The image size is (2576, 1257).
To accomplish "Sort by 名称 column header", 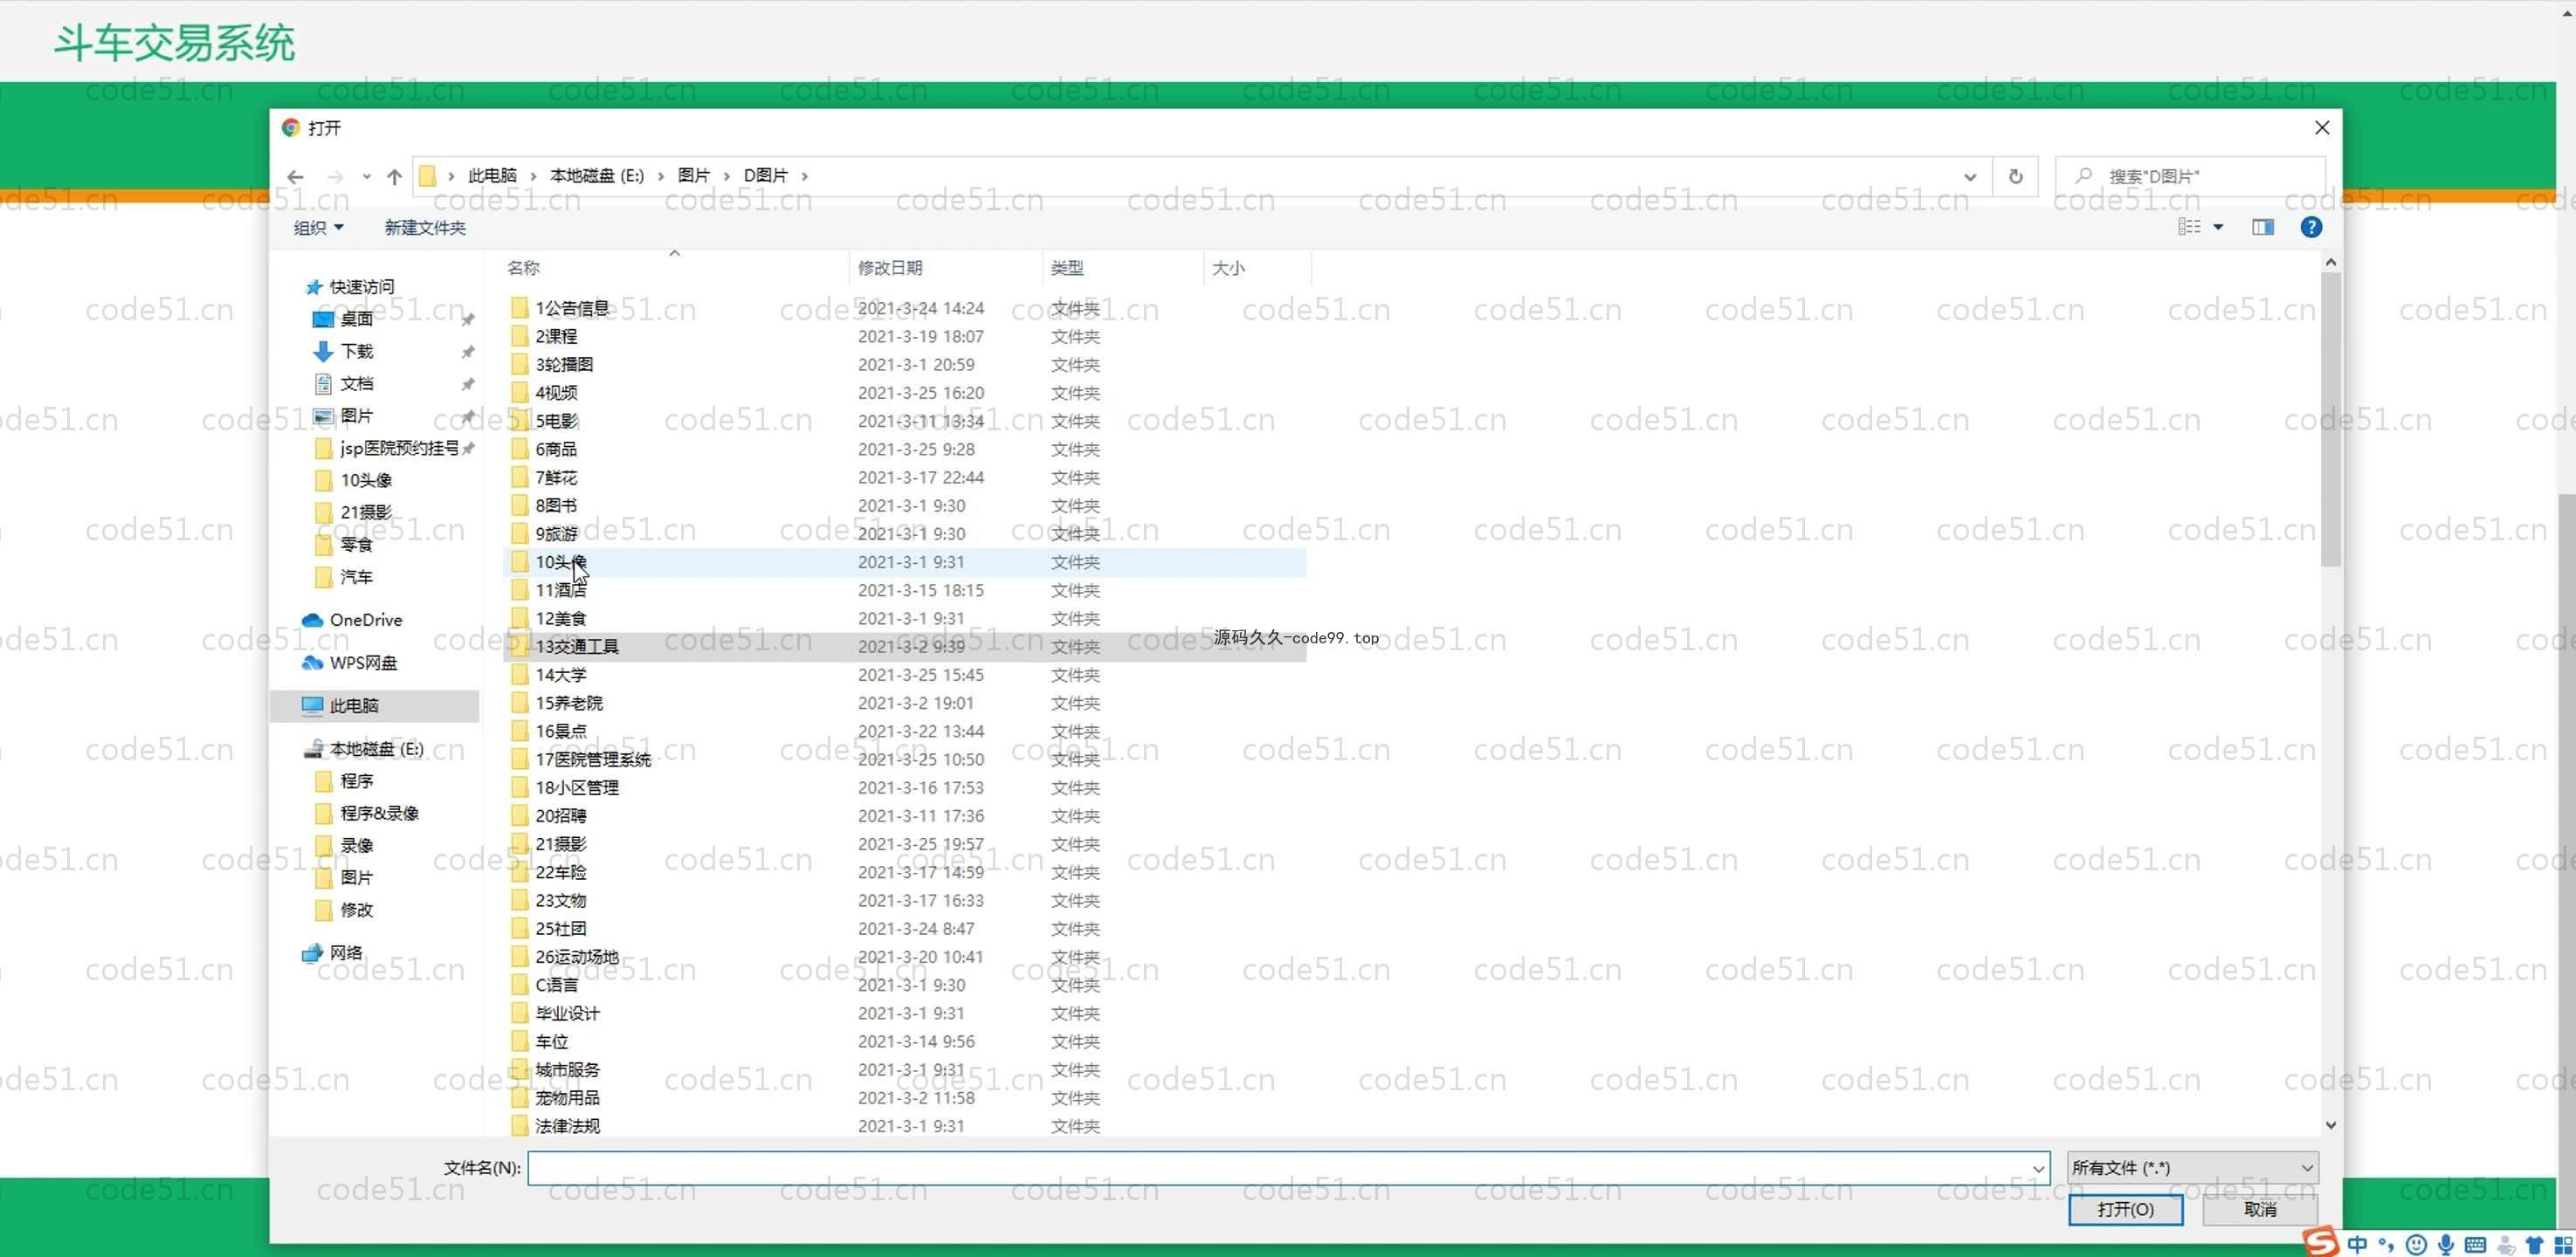I will point(523,268).
